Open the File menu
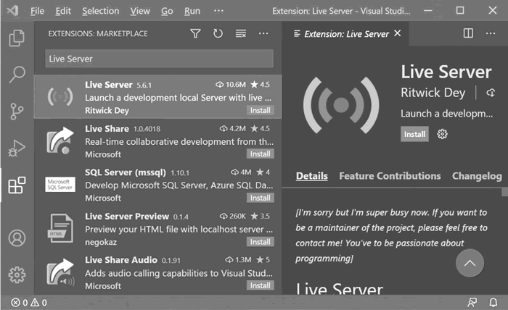This screenshot has width=508, height=310. (x=37, y=11)
